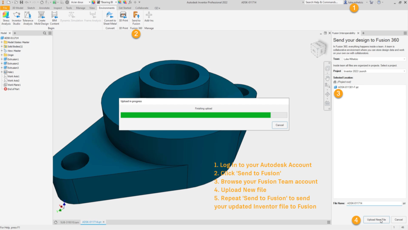Select ADSK-011301-F.ipt in location list
Image resolution: width=408 pixels, height=230 pixels.
346,87
